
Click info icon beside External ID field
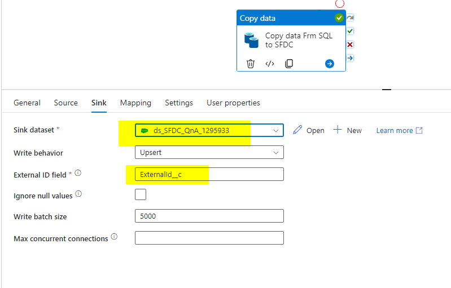[78, 173]
